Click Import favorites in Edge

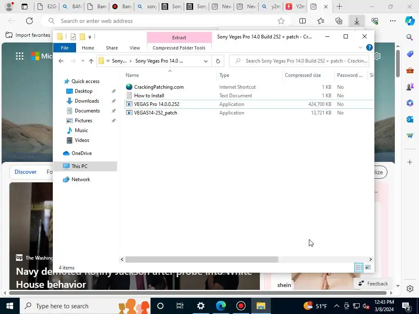pos(28,35)
